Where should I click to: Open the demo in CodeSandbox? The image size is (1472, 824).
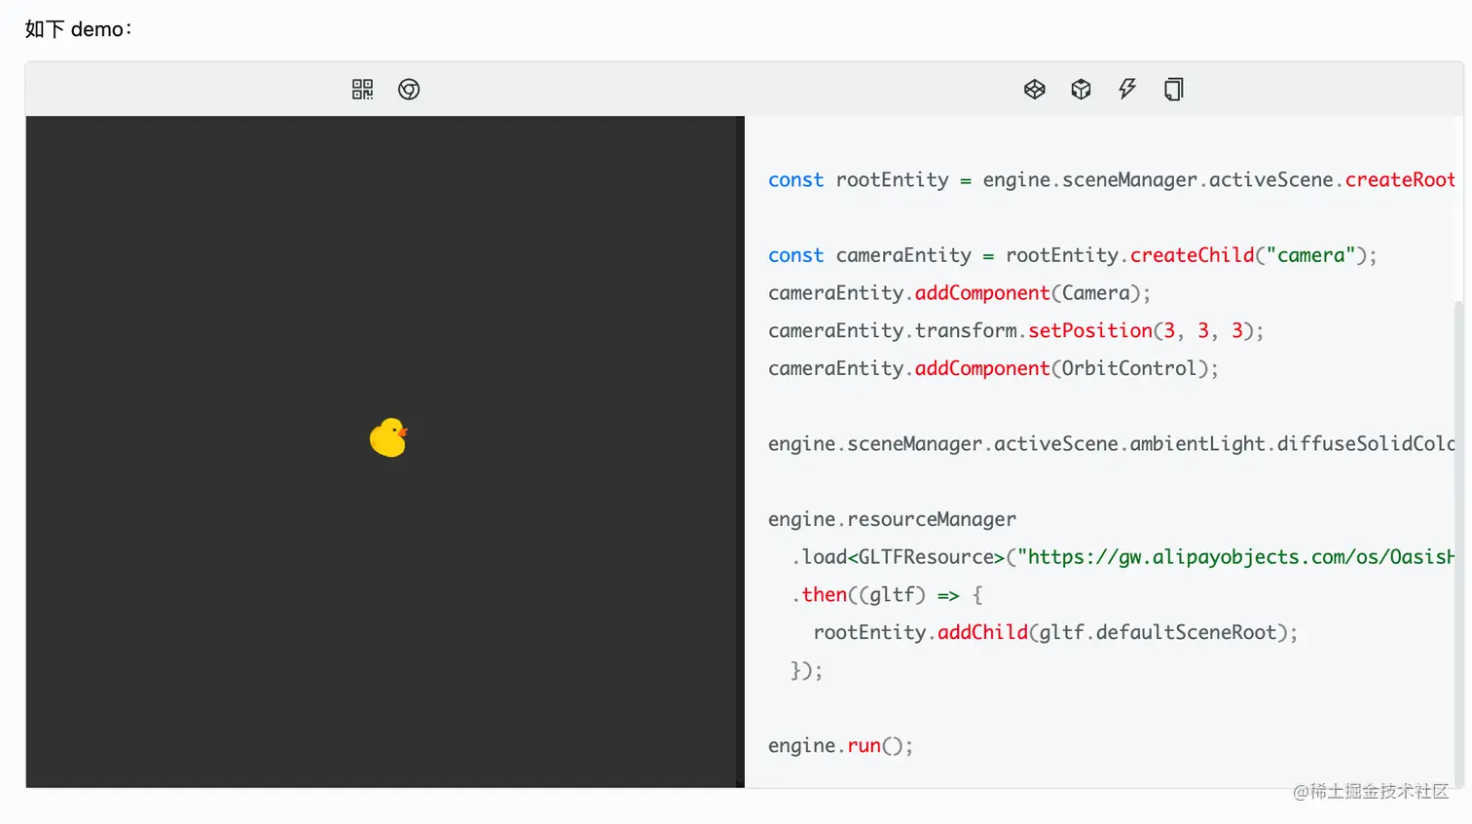click(x=1081, y=90)
